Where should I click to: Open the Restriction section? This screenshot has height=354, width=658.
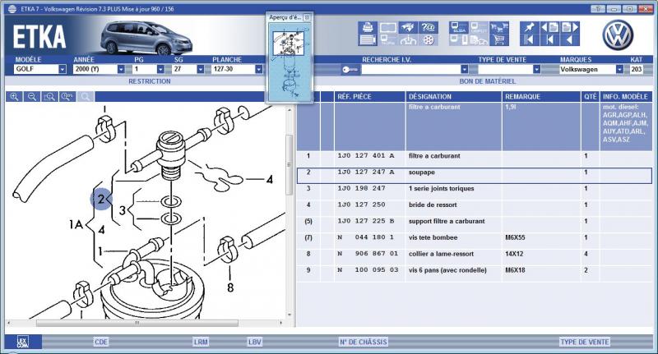tap(150, 81)
